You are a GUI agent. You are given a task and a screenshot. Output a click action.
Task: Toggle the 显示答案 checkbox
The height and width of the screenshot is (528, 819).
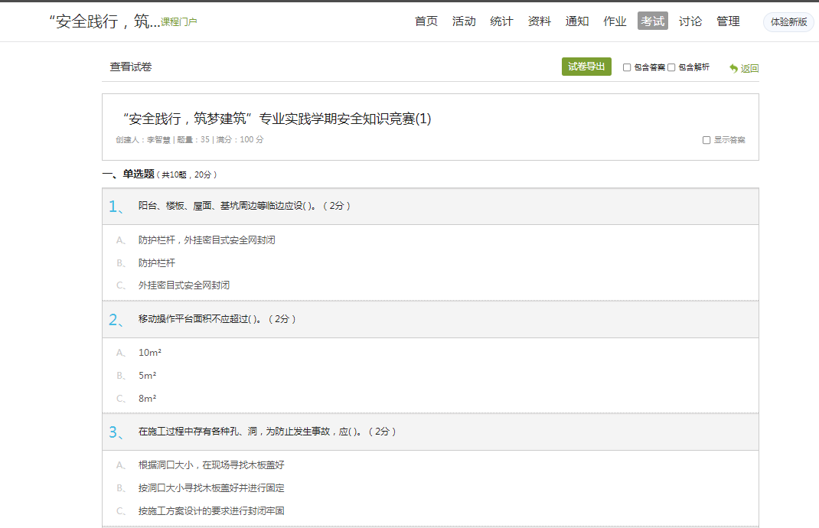[706, 140]
